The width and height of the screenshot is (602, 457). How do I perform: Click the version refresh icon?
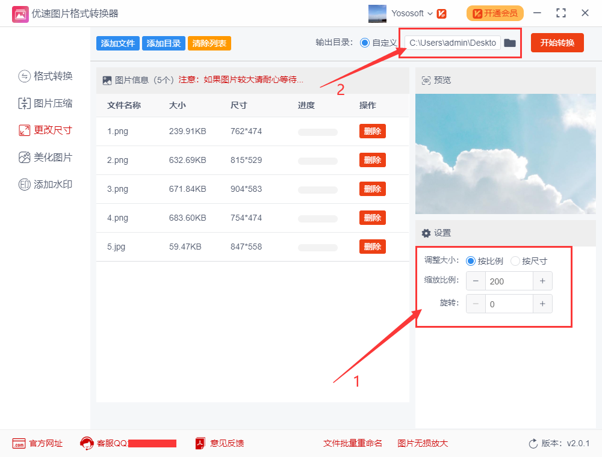533,443
